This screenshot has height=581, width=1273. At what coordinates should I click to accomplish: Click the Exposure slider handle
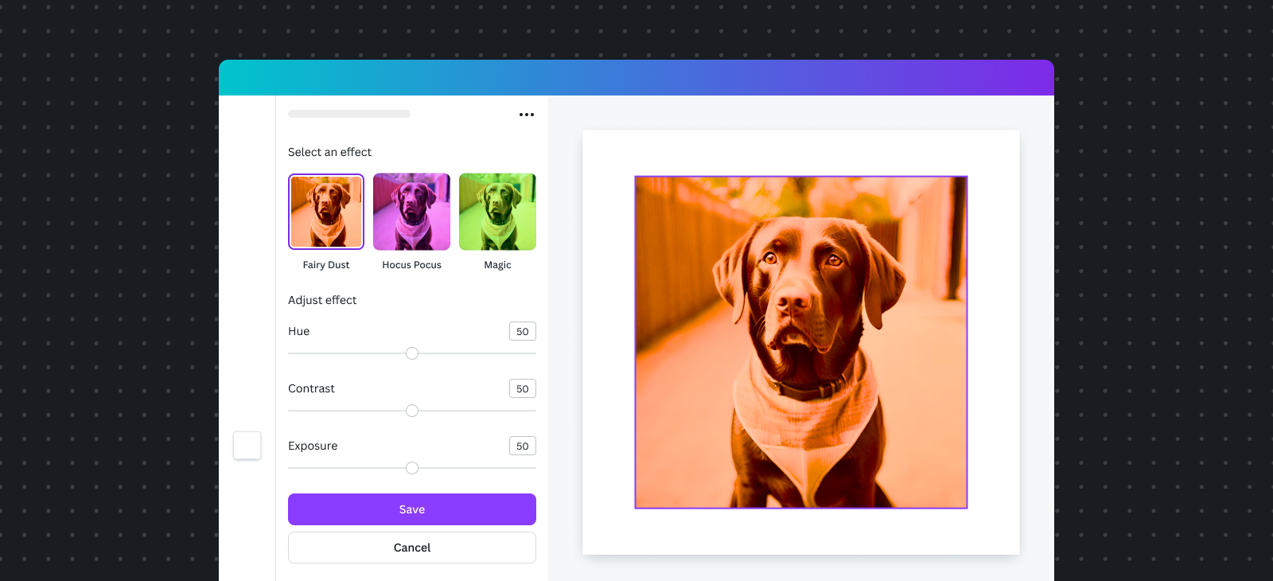pyautogui.click(x=412, y=468)
